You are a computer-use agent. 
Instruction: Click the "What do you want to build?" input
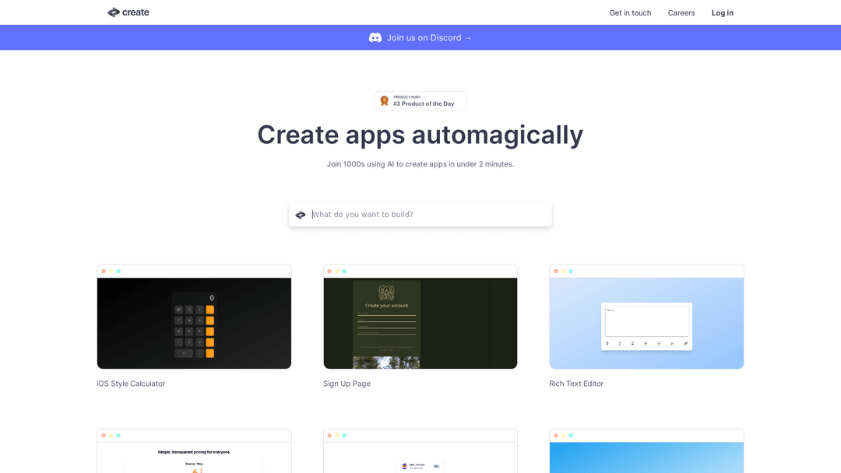pyautogui.click(x=420, y=214)
